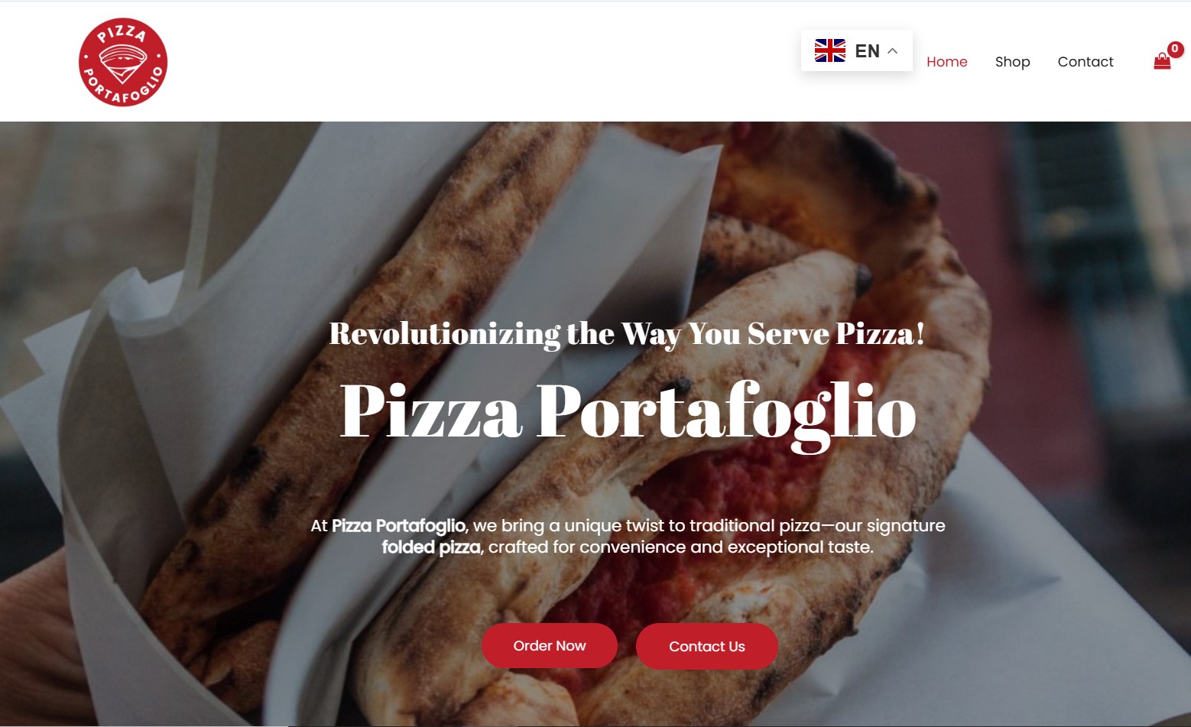Go to the Home menu item

point(946,62)
